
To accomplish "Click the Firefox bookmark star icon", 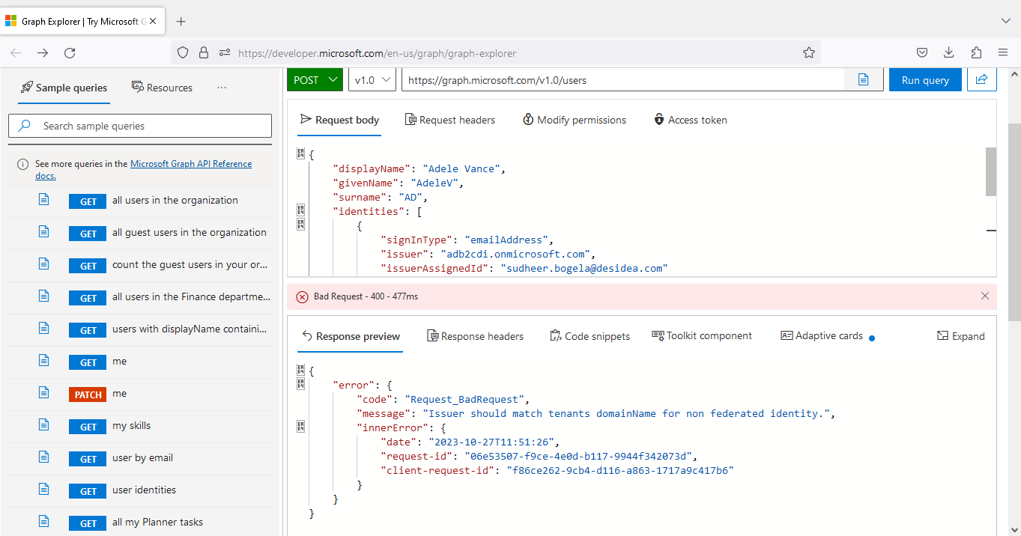I will point(809,52).
